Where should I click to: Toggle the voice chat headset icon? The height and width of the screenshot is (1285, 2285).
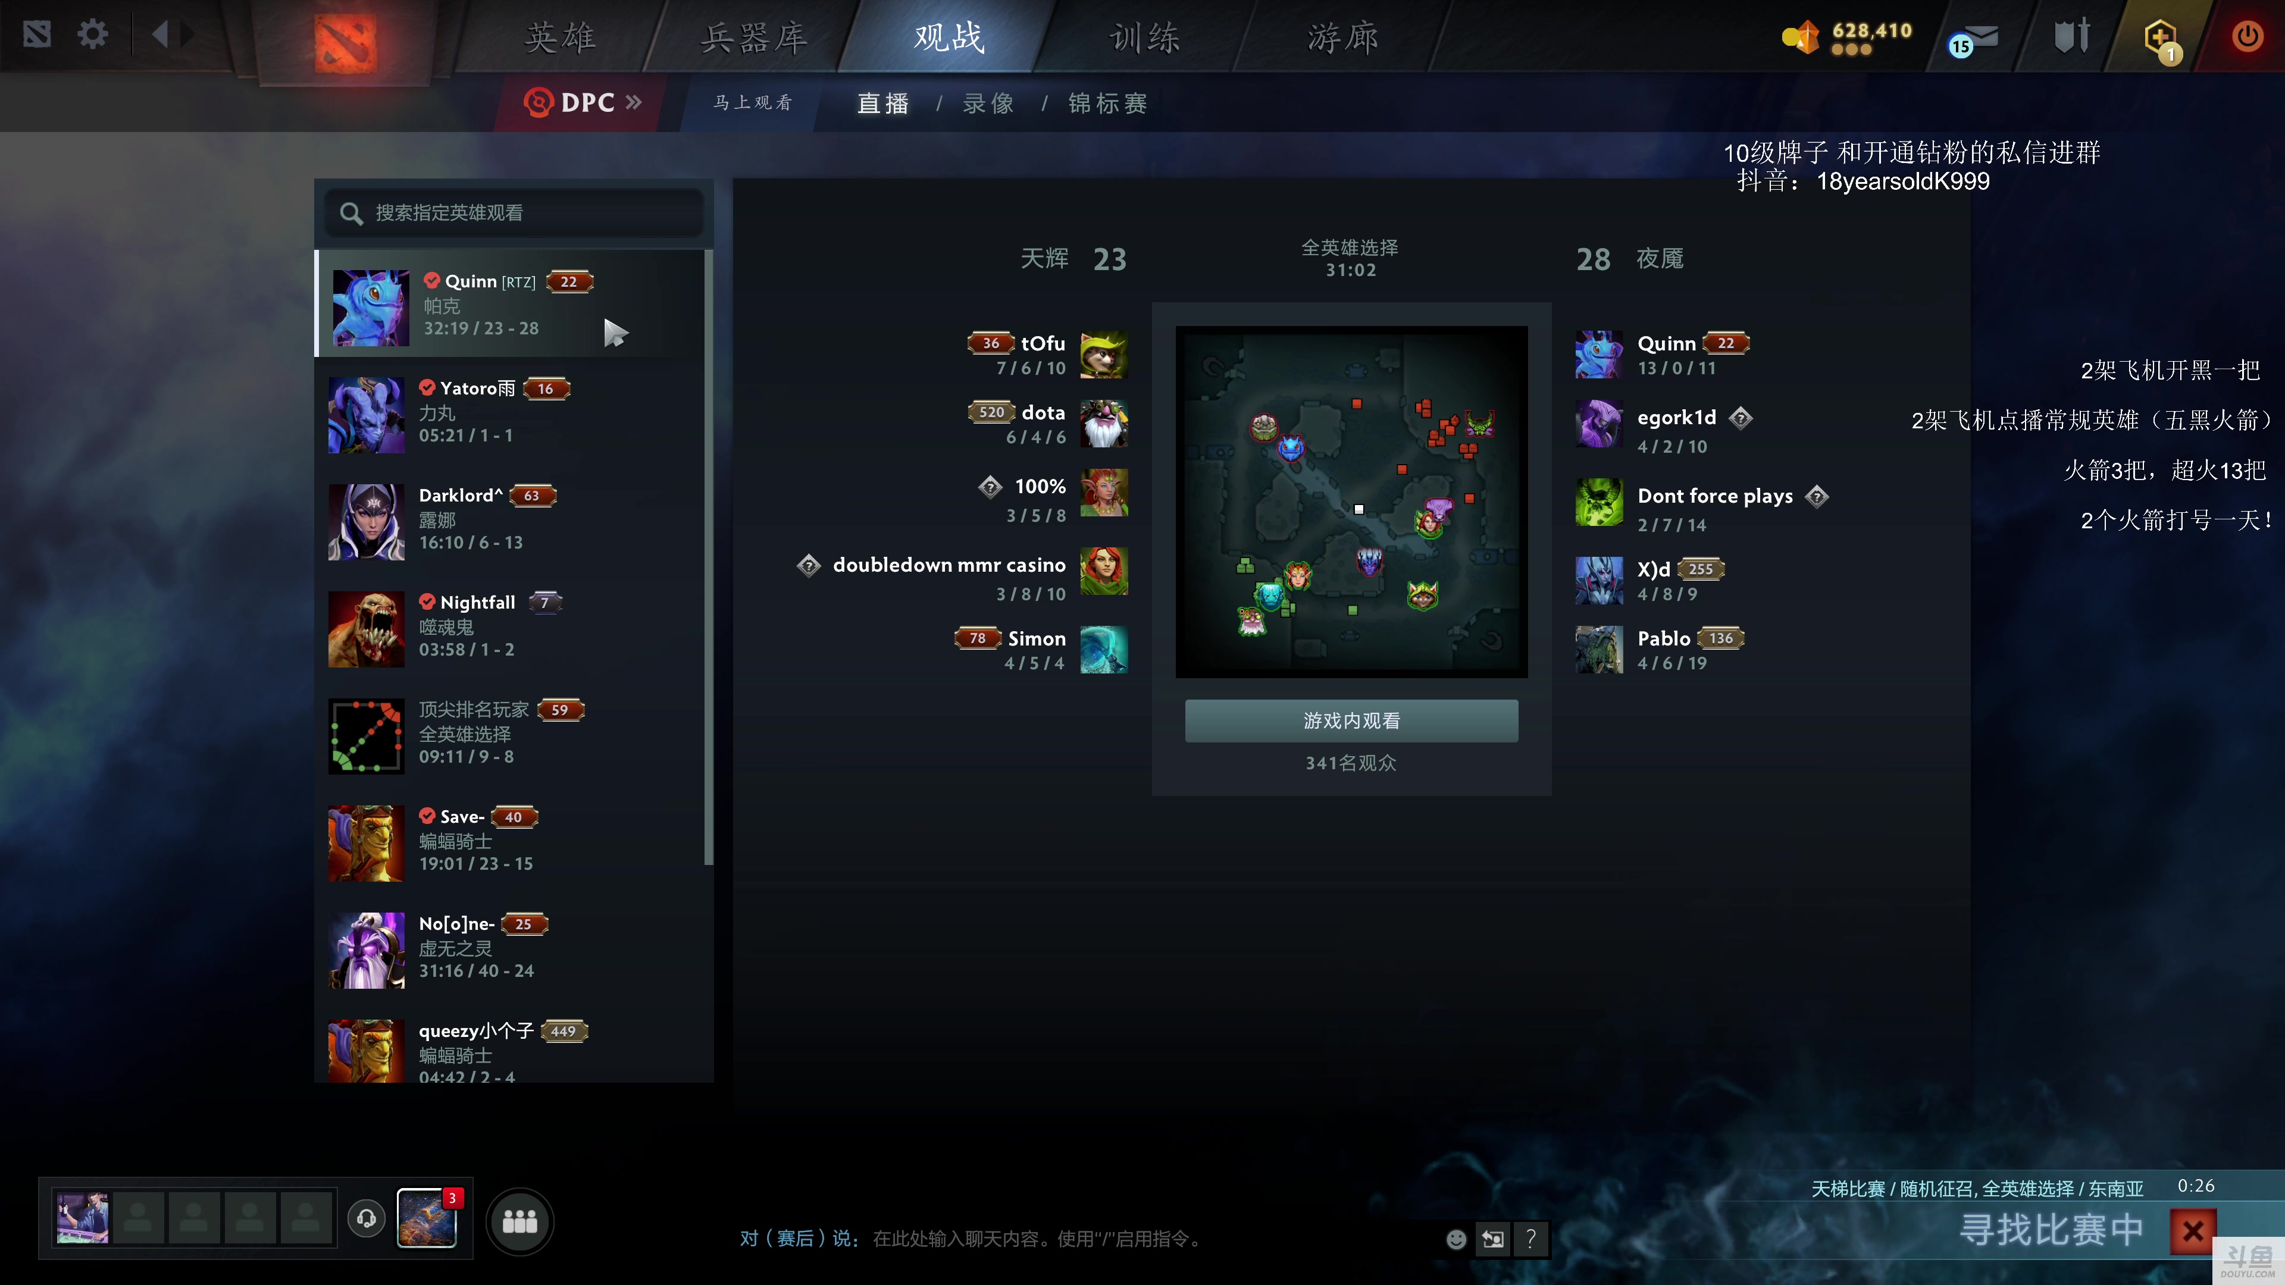(x=367, y=1218)
